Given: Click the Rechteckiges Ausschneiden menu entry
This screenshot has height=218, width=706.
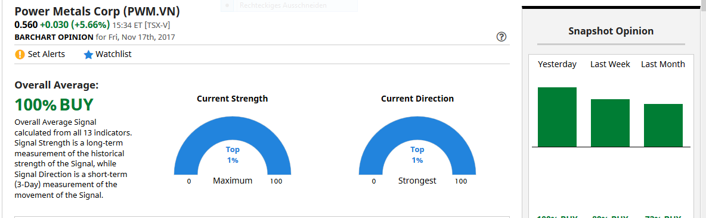Looking at the screenshot, I should click(x=283, y=5).
